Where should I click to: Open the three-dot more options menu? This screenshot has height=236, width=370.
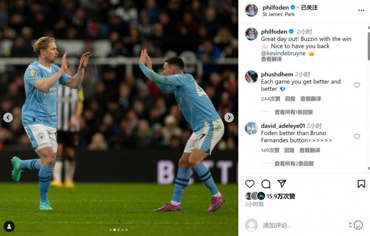point(361,10)
